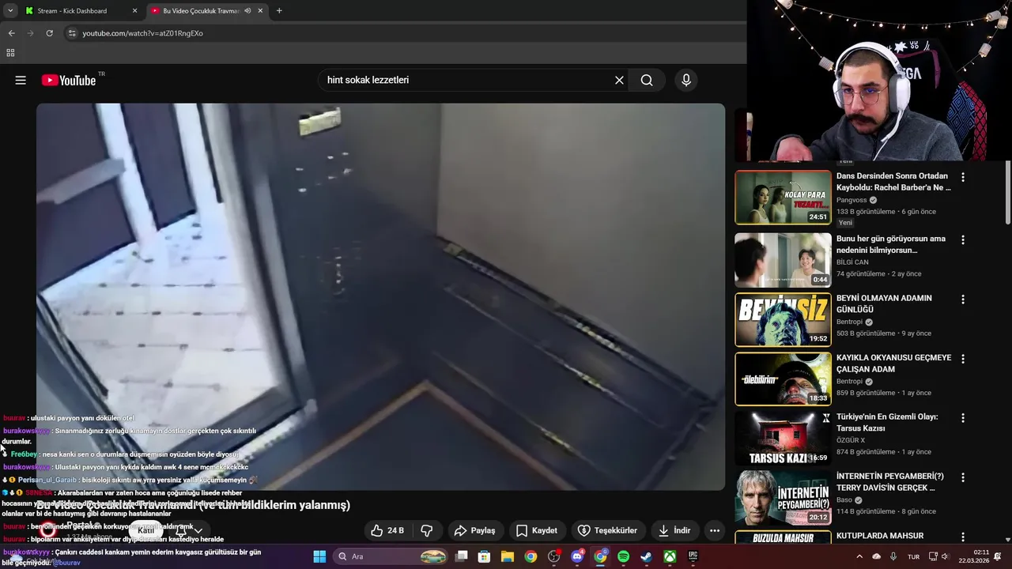Click the video player to pause playback
Screen dimensions: 1012x569
(380, 296)
